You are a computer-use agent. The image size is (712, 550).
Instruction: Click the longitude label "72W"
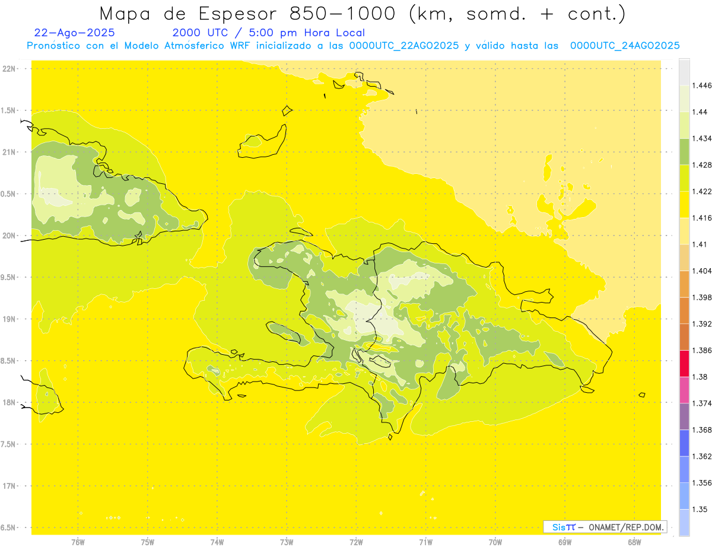click(356, 542)
